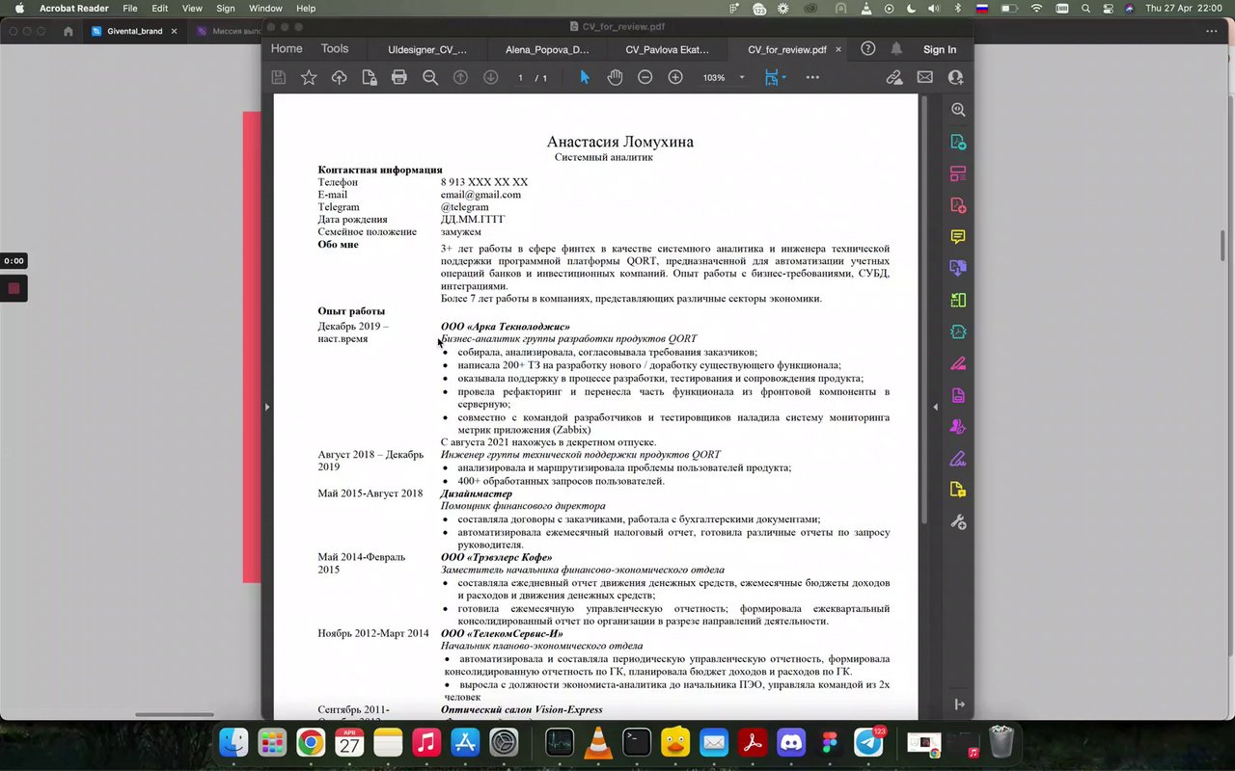Open the Acrobat Reader application menu

pyautogui.click(x=74, y=8)
